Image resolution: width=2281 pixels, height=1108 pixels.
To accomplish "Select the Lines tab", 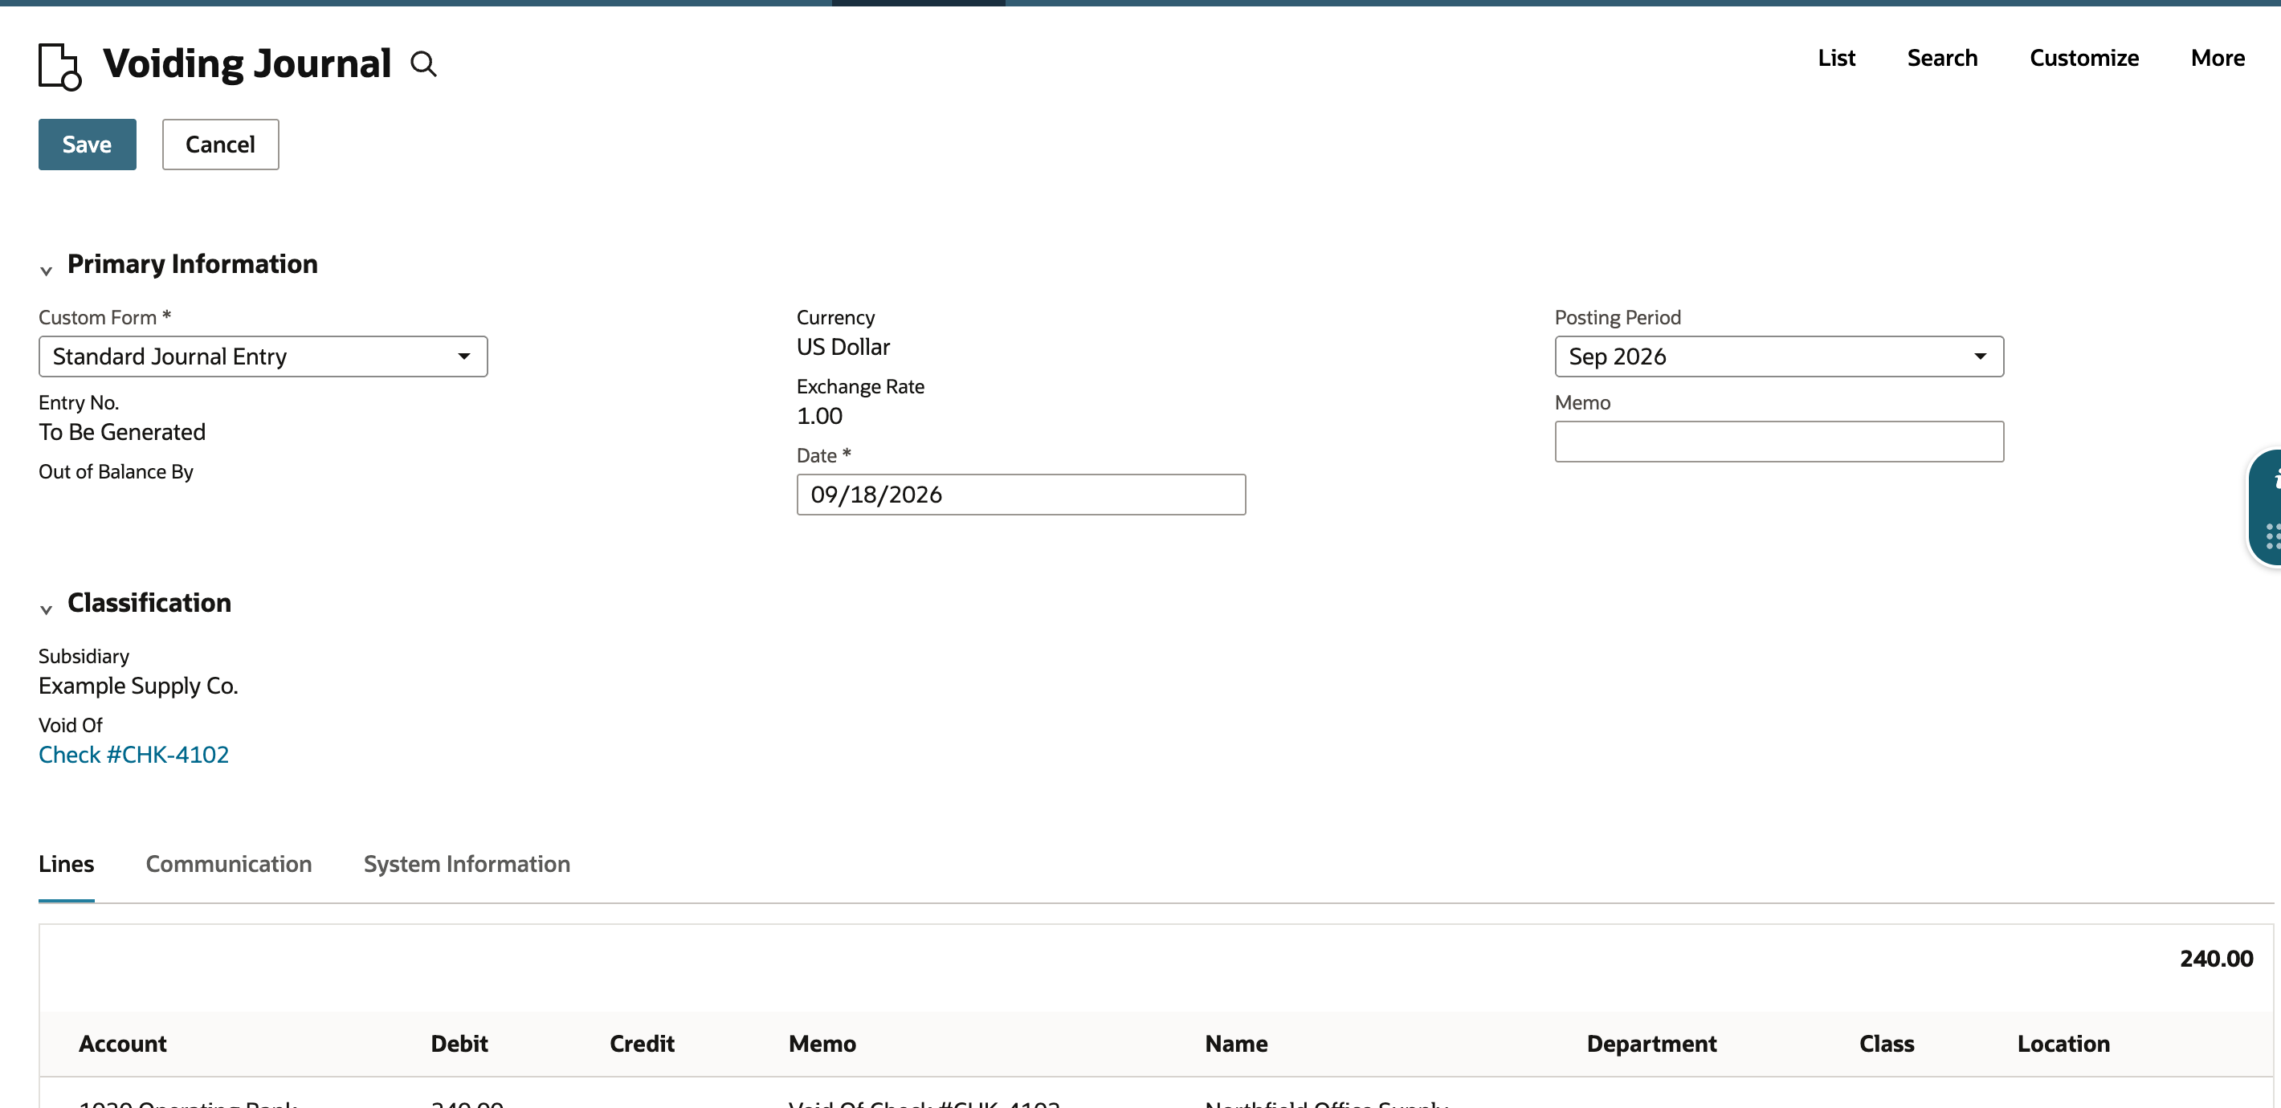I will point(67,864).
